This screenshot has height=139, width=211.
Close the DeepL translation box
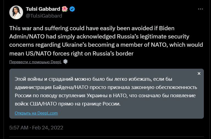pyautogui.click(x=199, y=74)
